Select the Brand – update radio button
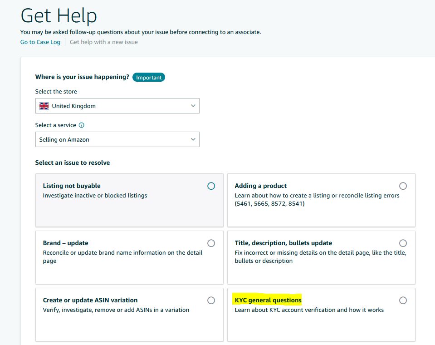The image size is (435, 345). point(211,243)
